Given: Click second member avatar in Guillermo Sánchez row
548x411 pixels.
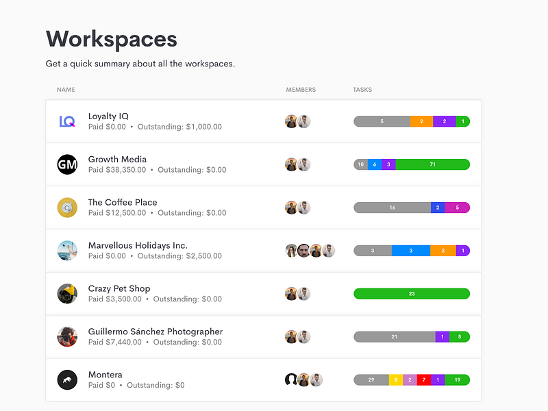Looking at the screenshot, I should point(304,337).
